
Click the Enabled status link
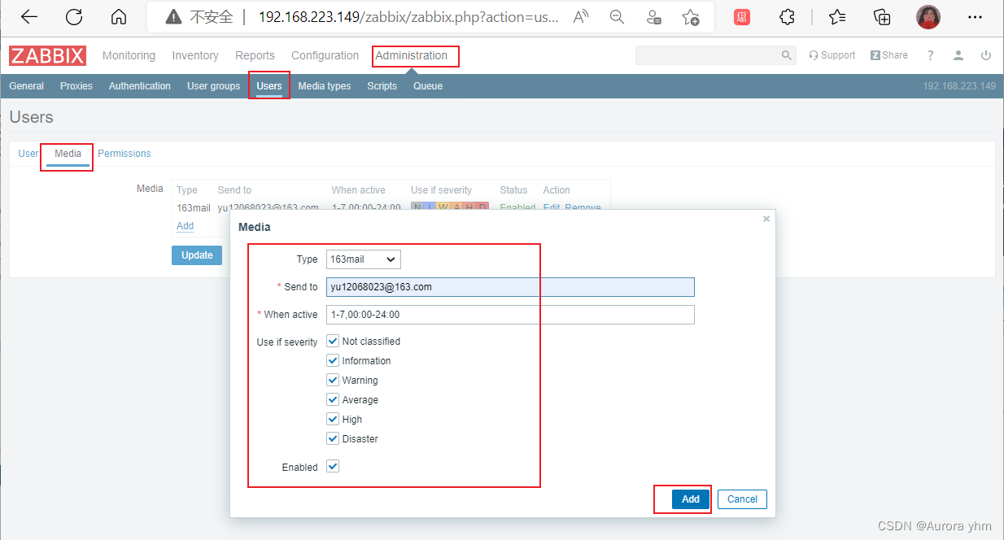[x=517, y=207]
